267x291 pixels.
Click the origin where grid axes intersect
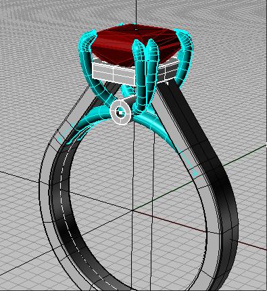(133, 210)
